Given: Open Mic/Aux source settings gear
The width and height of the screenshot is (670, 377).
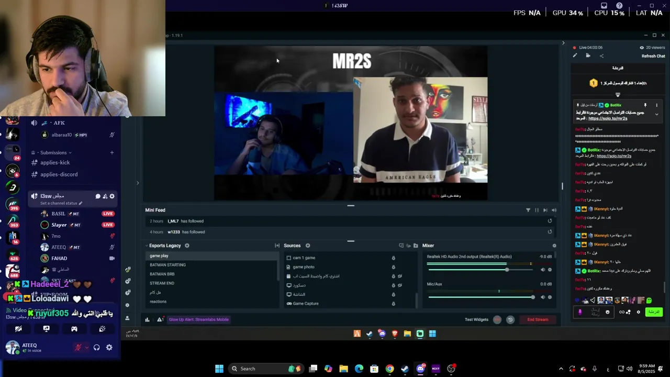Looking at the screenshot, I should 550,297.
